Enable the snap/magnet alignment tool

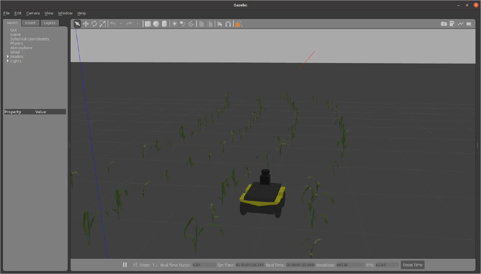[228, 23]
